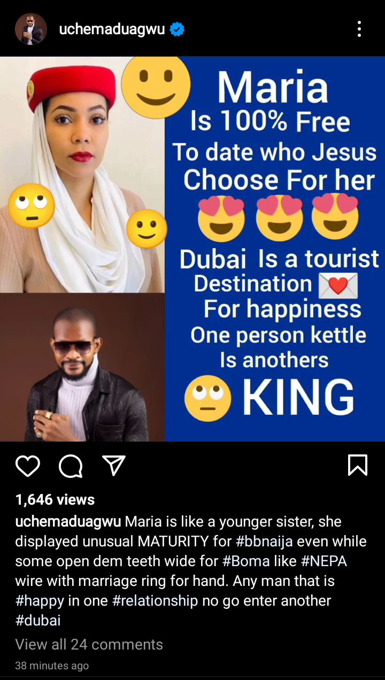Open the #NEPA hashtag

tap(323, 561)
